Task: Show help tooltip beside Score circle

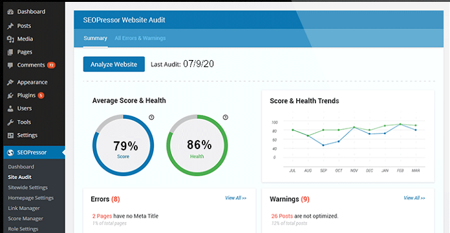Action: tap(151, 117)
